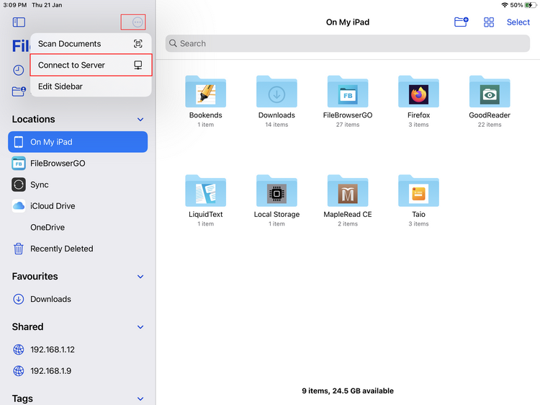Collapse the Shared section
The image size is (540, 405).
tap(140, 327)
